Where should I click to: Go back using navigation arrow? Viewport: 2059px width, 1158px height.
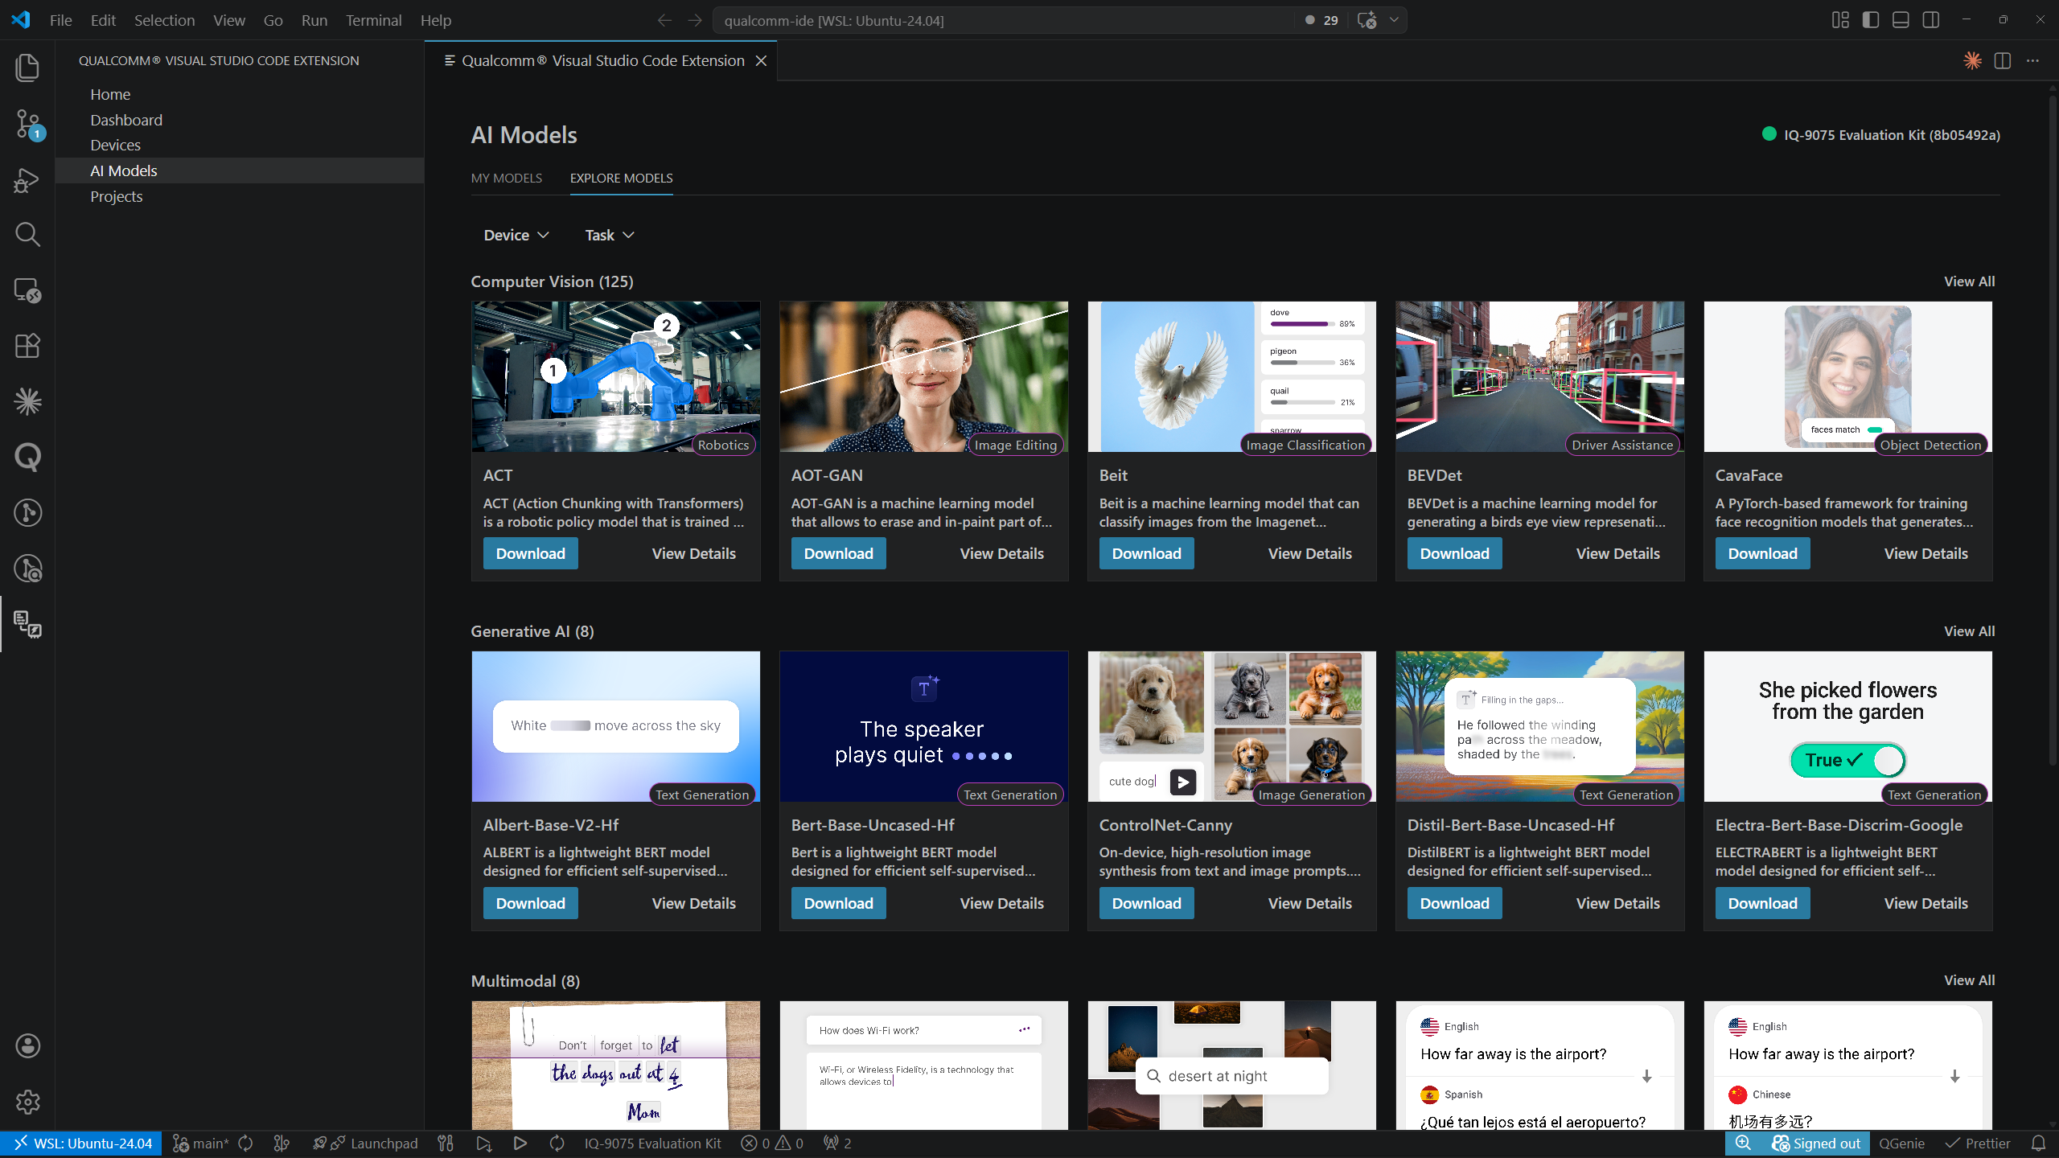(664, 20)
